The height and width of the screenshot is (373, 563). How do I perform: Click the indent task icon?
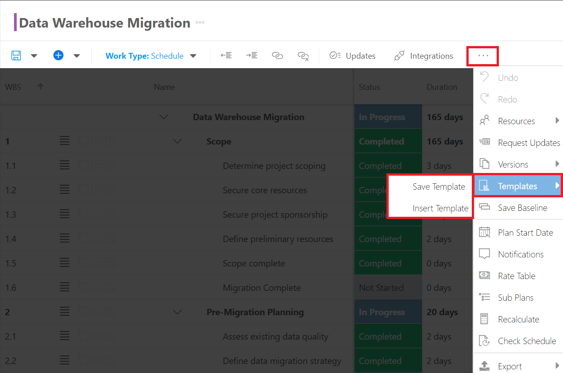251,56
